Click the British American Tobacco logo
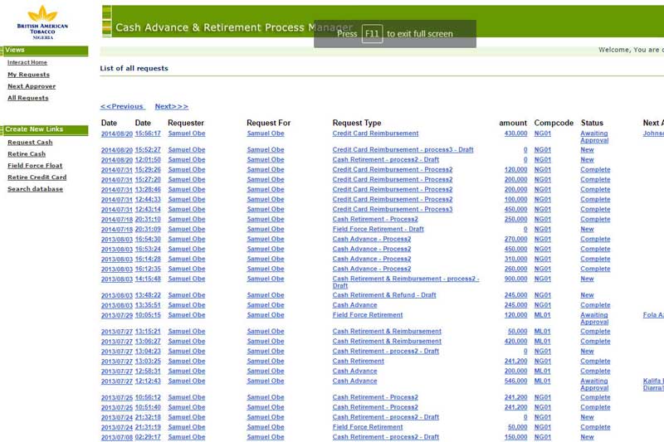 coord(43,22)
